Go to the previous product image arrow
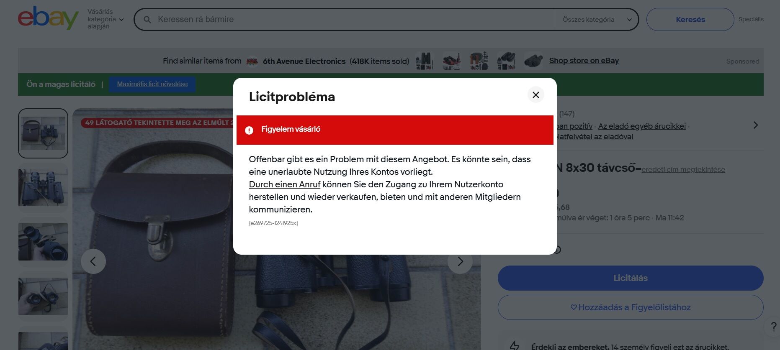 (x=93, y=262)
